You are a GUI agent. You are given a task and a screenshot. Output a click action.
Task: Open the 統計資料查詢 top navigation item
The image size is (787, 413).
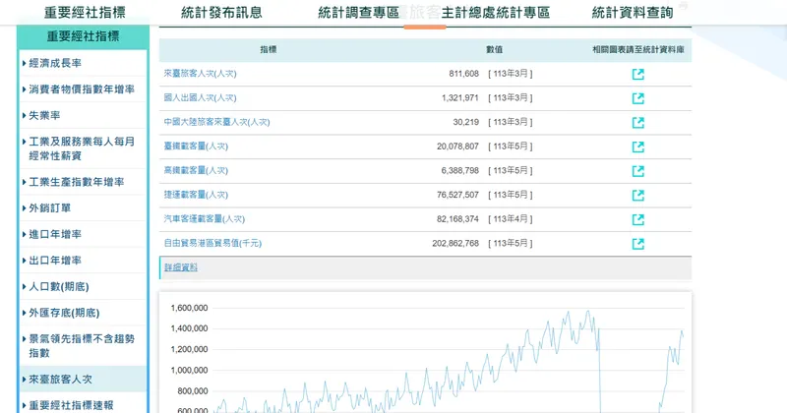coord(633,12)
